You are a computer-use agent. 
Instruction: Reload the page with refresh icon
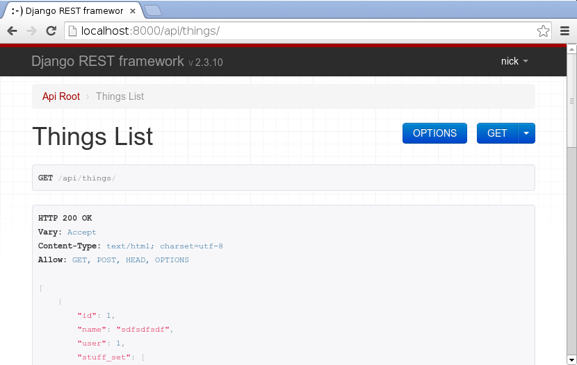click(x=51, y=31)
